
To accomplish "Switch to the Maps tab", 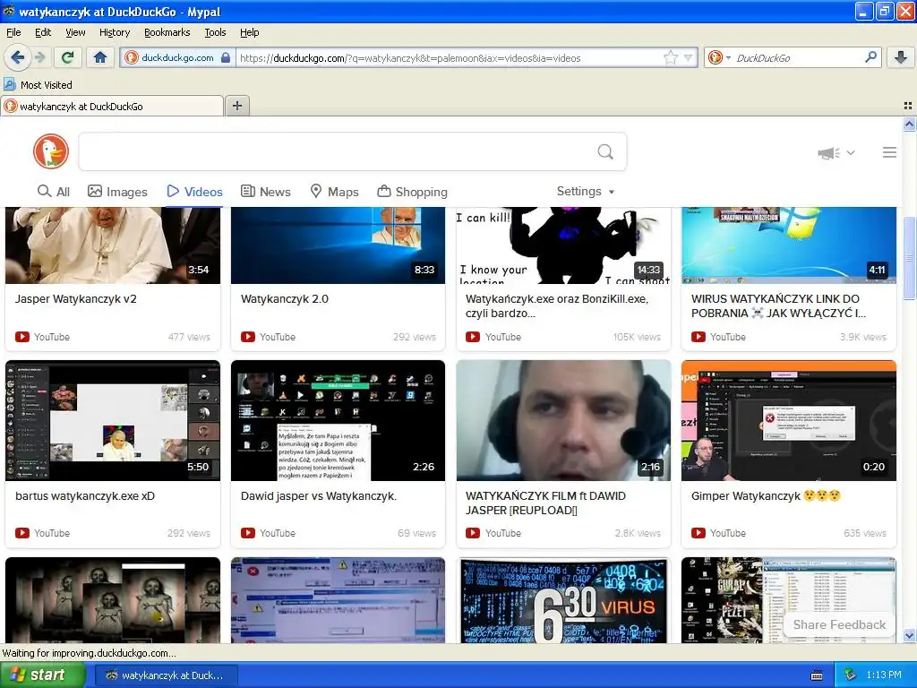I will (x=335, y=192).
